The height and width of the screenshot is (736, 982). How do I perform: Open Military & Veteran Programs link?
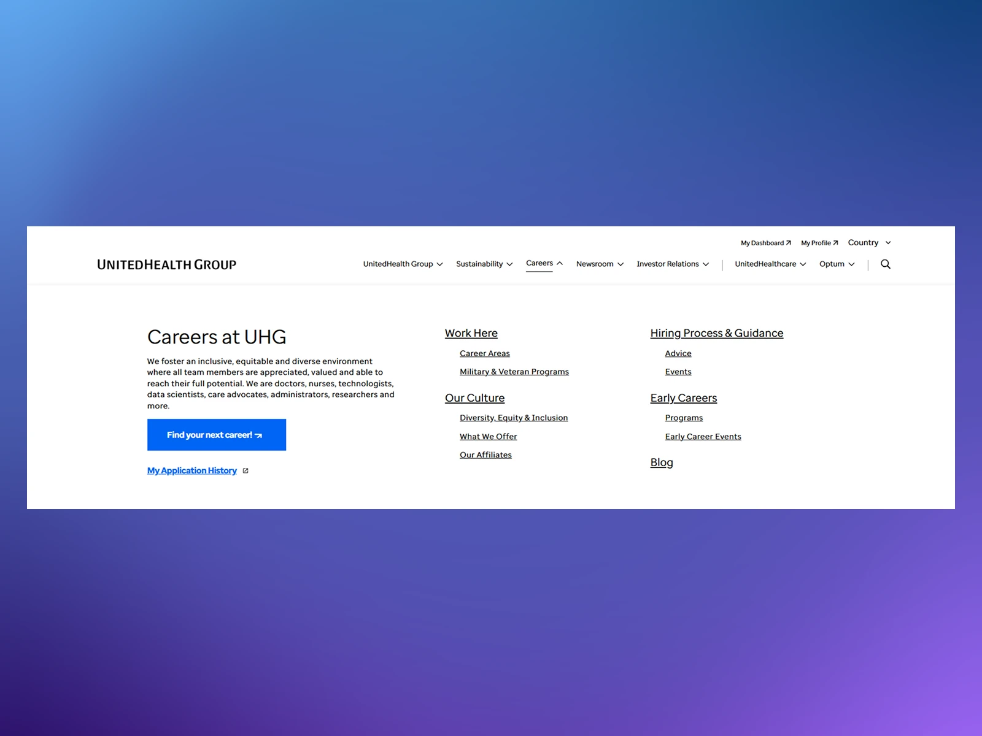[514, 372]
